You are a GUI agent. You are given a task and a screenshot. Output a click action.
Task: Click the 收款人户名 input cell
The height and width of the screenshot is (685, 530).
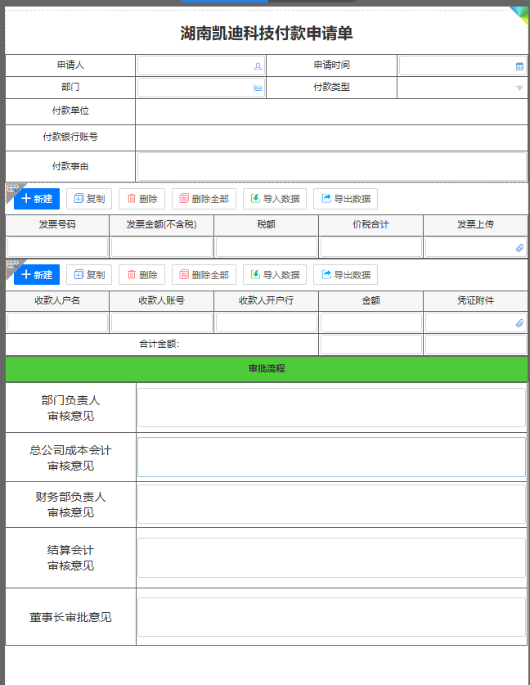(57, 322)
